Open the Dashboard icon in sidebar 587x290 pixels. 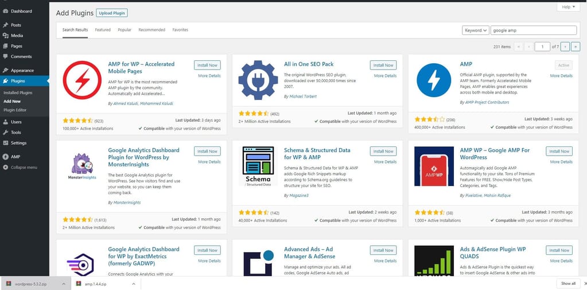click(5, 11)
